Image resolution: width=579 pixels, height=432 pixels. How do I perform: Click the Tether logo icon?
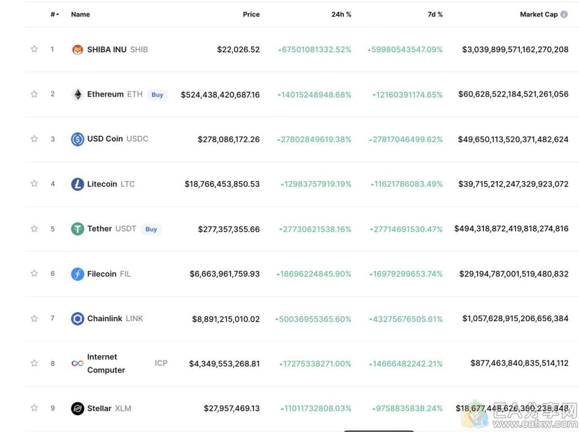coord(77,229)
